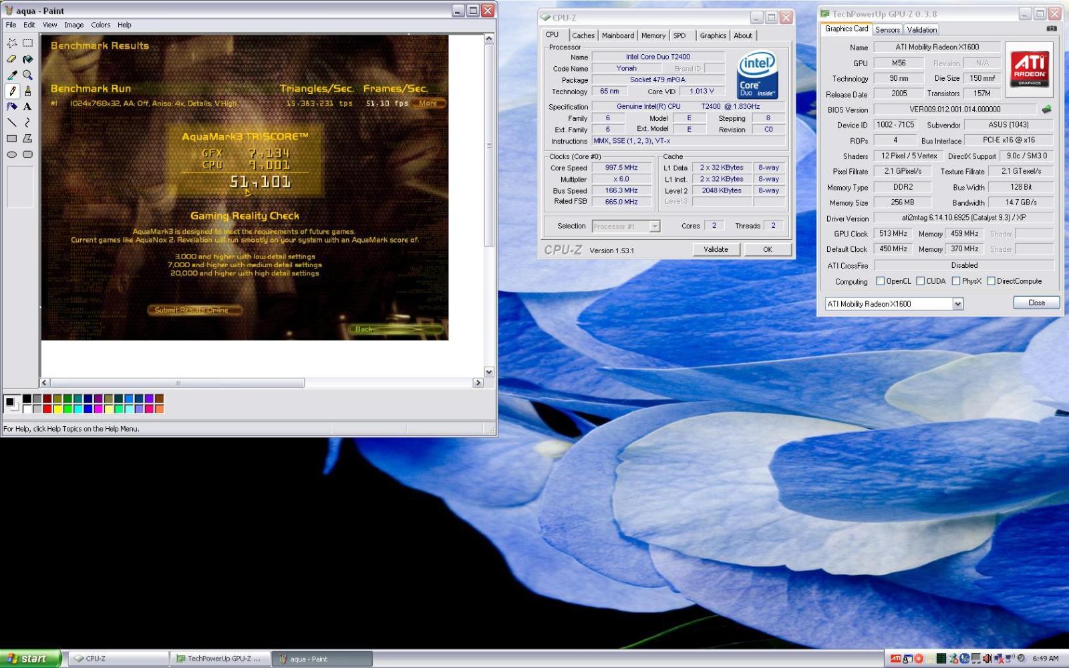This screenshot has width=1069, height=668.
Task: Click the OK button in CPU-Z
Action: tap(767, 249)
